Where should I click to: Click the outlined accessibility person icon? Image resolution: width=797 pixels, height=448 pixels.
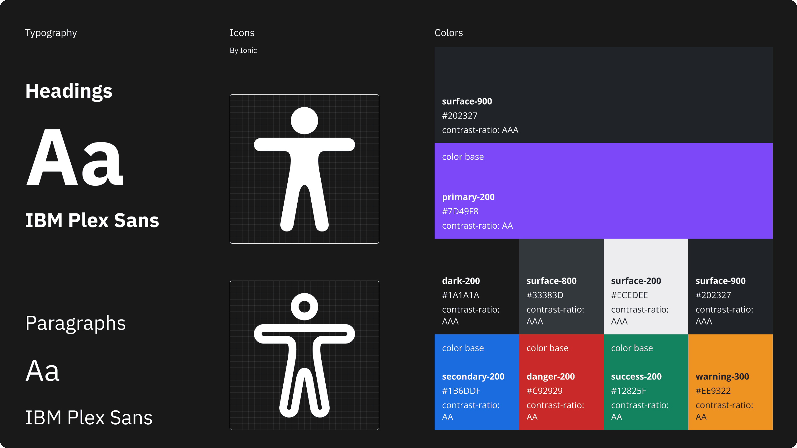[304, 355]
